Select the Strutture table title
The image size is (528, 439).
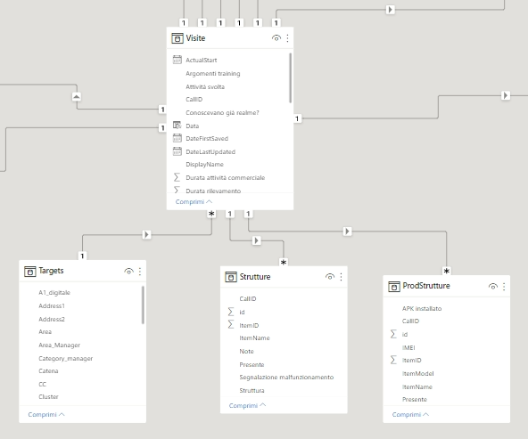[x=255, y=277]
